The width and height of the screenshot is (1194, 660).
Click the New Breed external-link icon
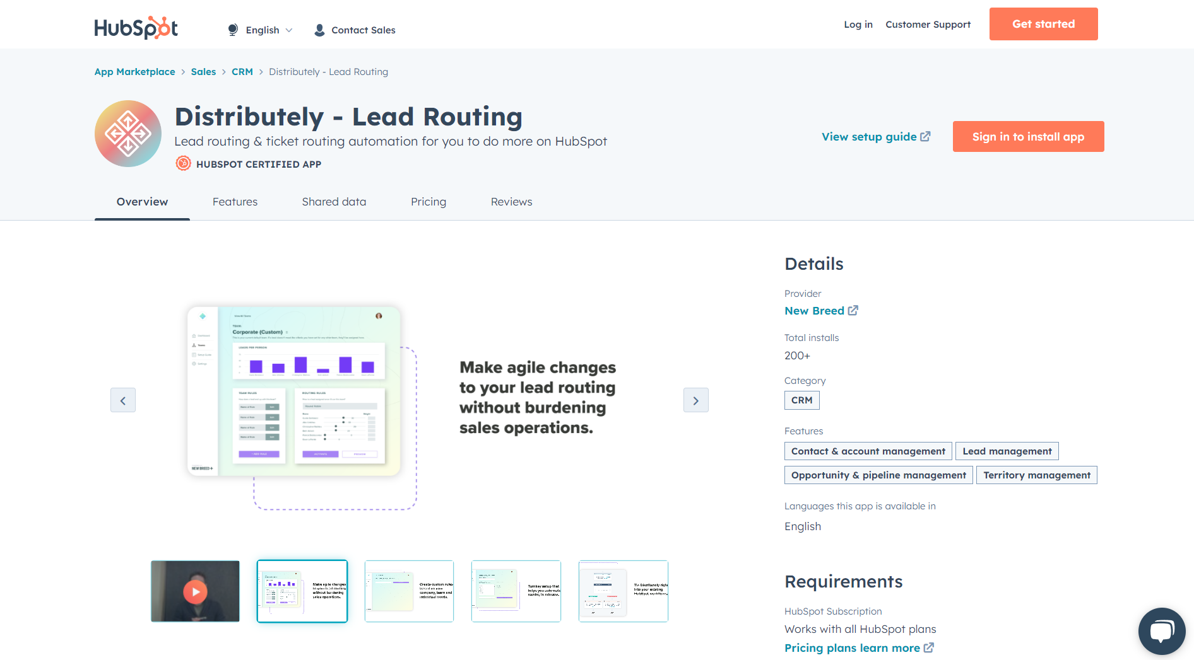point(853,310)
